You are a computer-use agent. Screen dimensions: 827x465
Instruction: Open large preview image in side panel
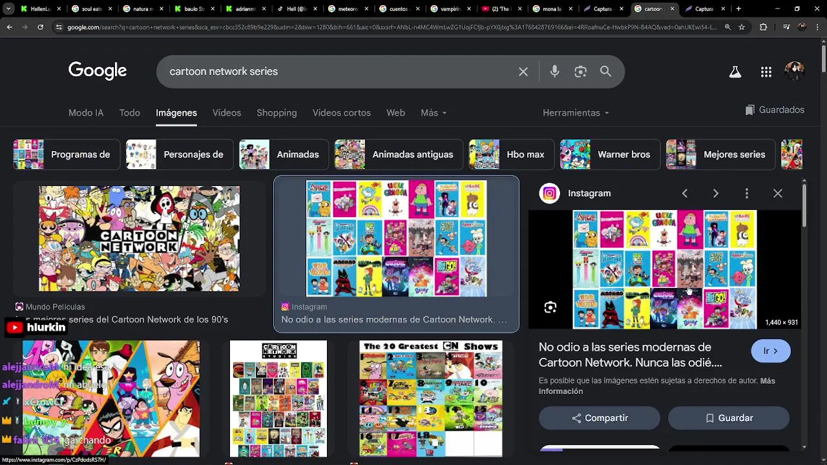tap(664, 269)
